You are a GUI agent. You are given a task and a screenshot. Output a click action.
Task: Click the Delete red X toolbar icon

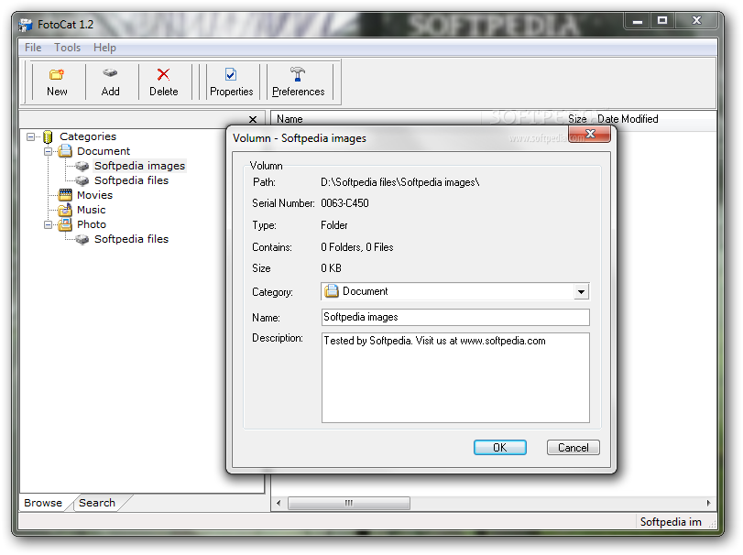(163, 74)
